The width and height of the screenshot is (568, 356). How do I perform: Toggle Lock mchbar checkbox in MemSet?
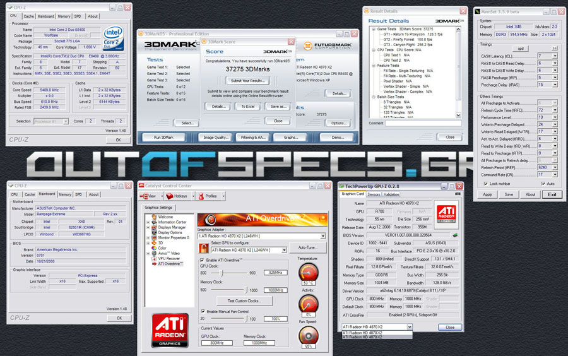pos(486,184)
